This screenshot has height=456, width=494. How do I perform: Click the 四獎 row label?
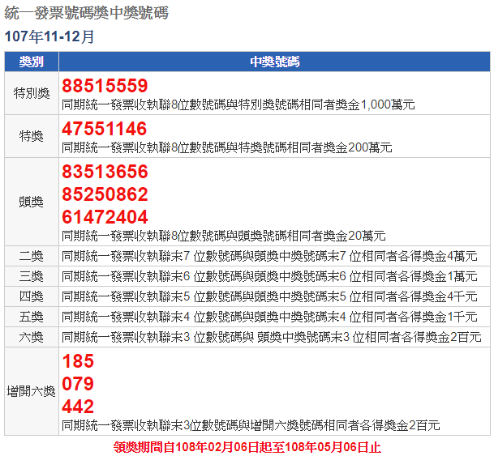click(32, 296)
